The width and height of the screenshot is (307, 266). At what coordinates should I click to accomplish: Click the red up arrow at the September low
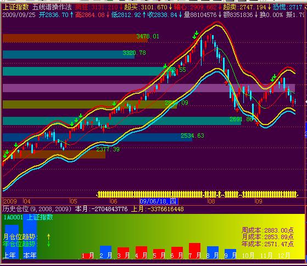click(257, 123)
